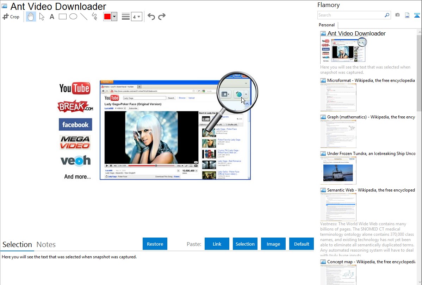Click the search magnifier icon
The image size is (422, 285).
pos(387,15)
